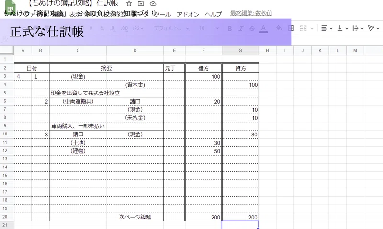Select debit value 50 in row 12
Viewport: 383px width, 229px height.
point(203,151)
